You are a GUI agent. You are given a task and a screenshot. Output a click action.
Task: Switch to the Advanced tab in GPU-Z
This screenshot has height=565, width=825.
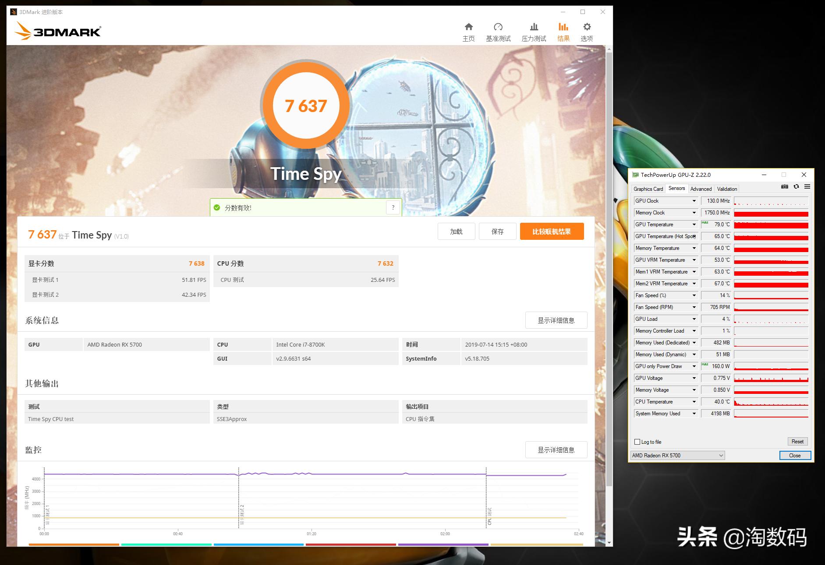[x=701, y=189]
